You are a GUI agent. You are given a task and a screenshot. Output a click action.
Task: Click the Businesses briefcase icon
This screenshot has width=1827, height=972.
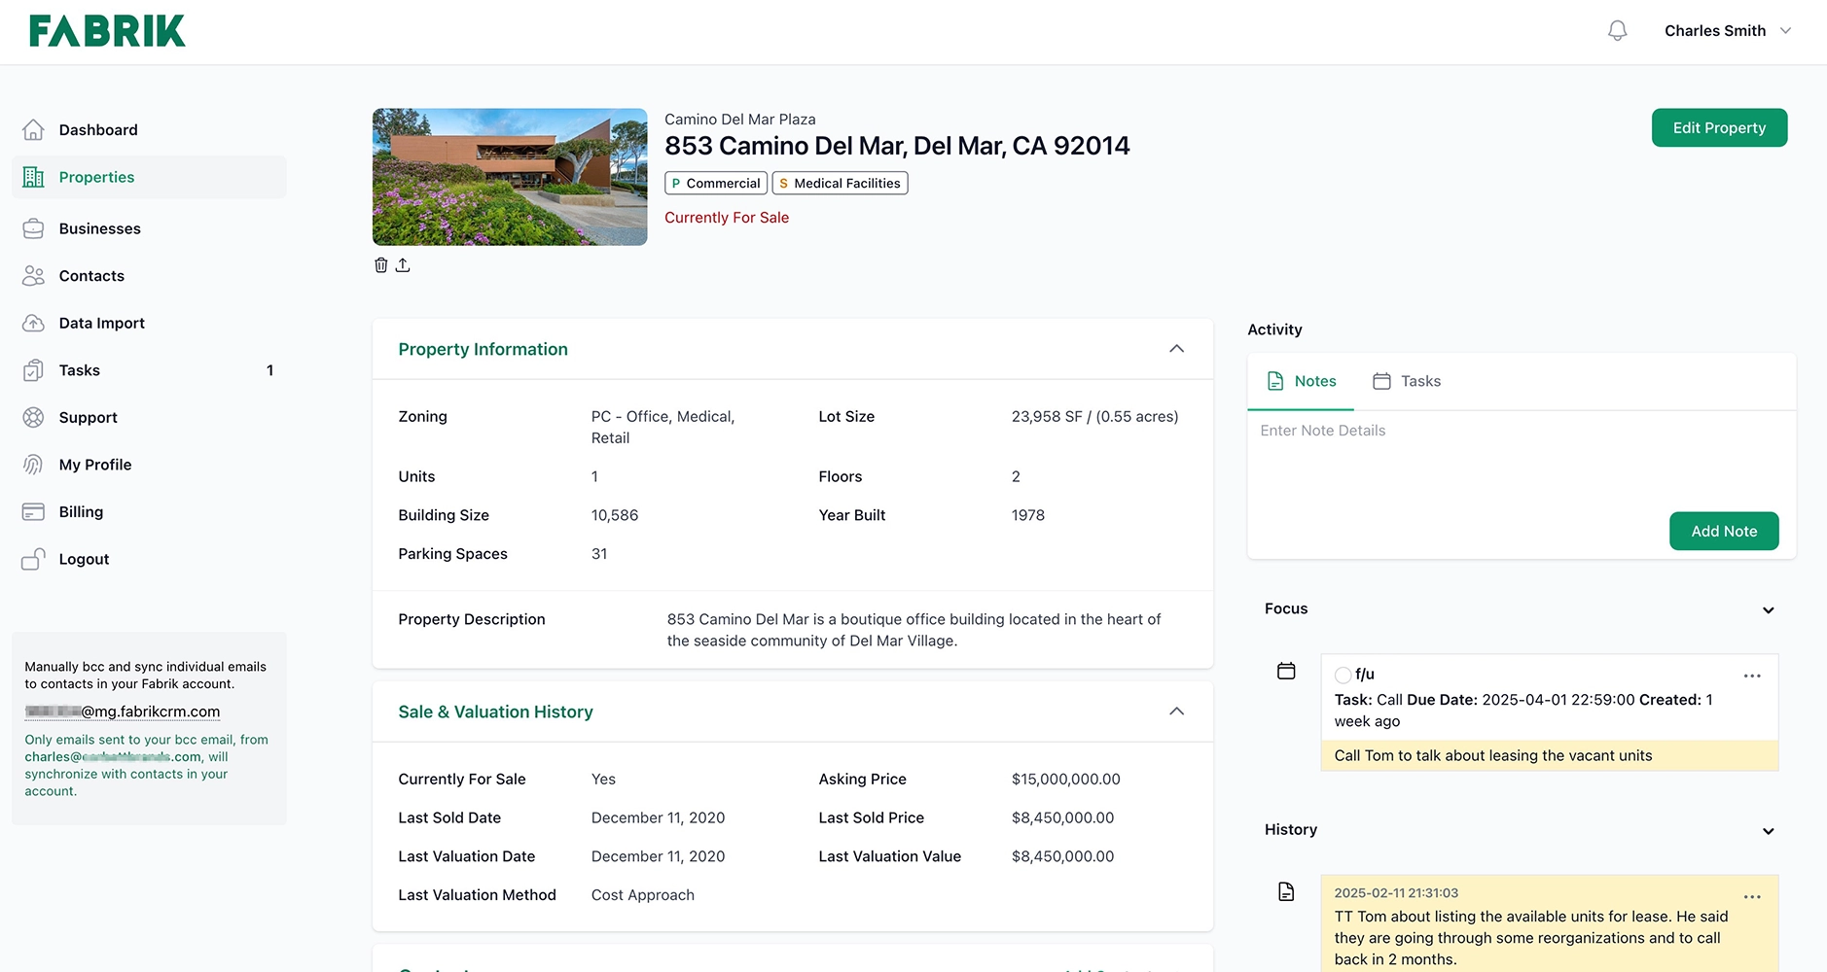point(33,228)
